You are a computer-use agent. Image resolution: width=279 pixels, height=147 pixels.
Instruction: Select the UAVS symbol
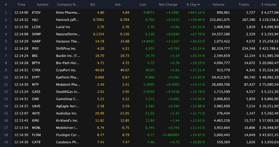36,106
